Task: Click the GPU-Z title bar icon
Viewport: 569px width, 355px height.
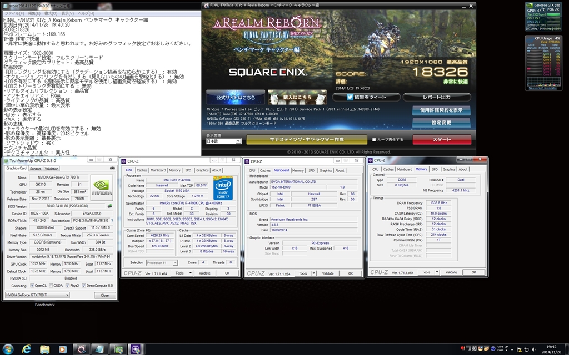Action: point(6,160)
